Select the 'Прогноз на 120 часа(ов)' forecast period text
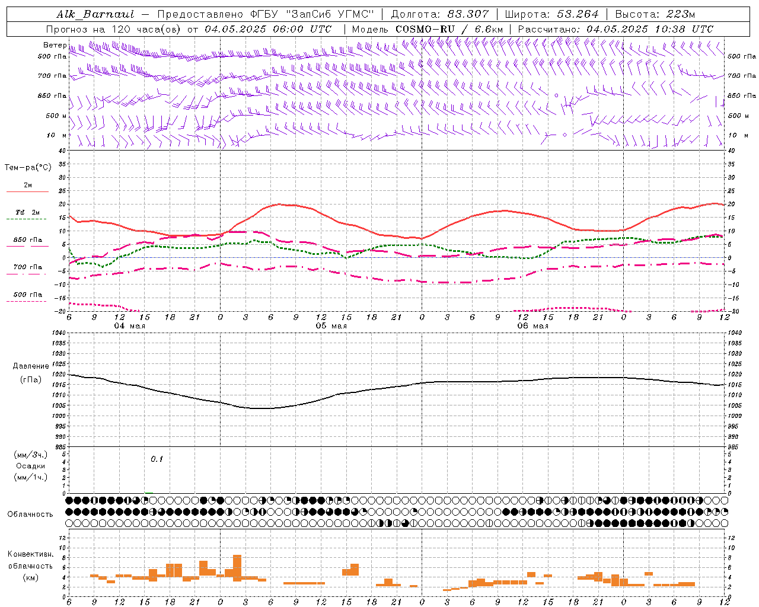 click(114, 29)
